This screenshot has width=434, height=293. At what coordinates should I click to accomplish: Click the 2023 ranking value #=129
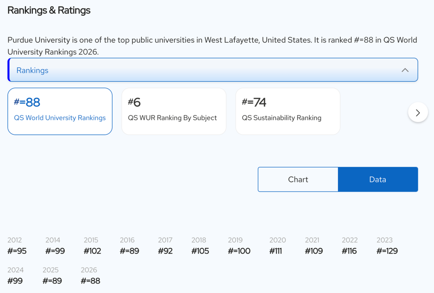tap(387, 251)
